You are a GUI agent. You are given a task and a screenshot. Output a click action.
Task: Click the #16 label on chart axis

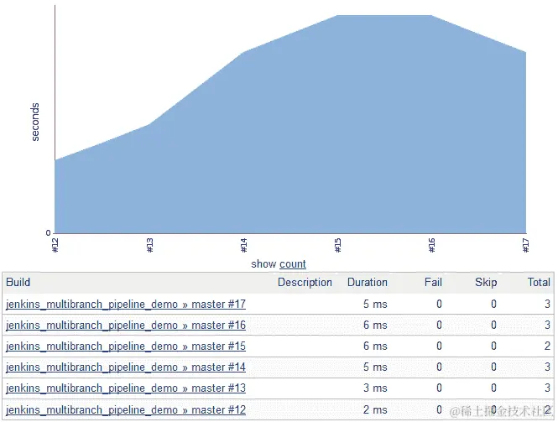(432, 245)
